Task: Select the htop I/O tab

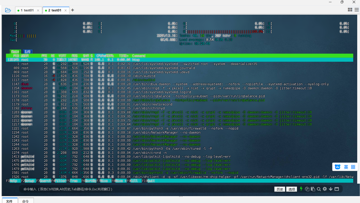Action: click(28, 52)
